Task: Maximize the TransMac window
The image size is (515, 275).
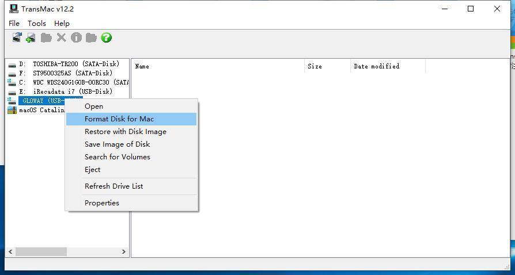Action: [471, 9]
